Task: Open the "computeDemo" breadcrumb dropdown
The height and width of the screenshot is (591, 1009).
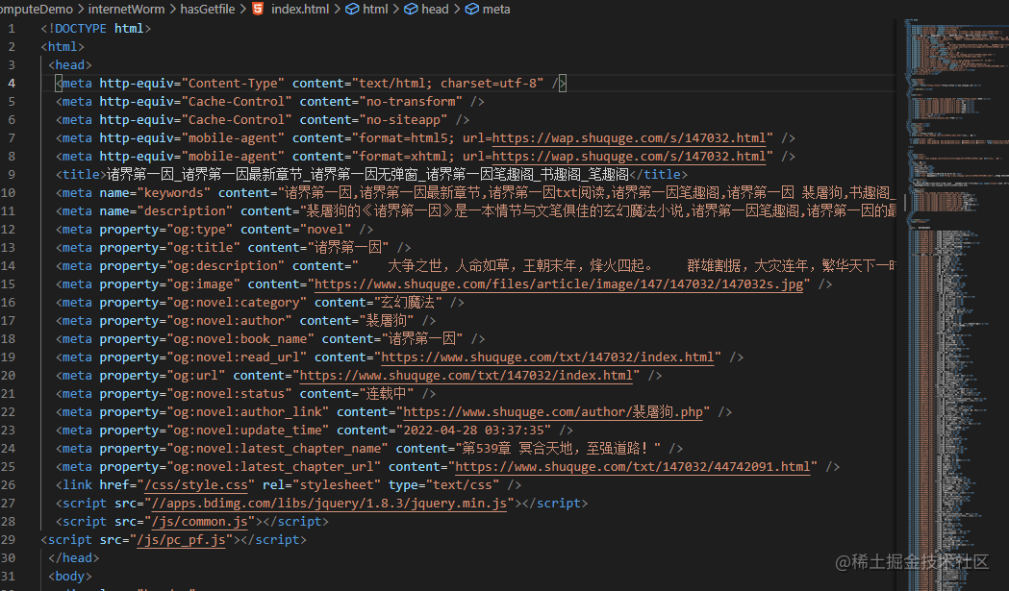Action: [38, 9]
